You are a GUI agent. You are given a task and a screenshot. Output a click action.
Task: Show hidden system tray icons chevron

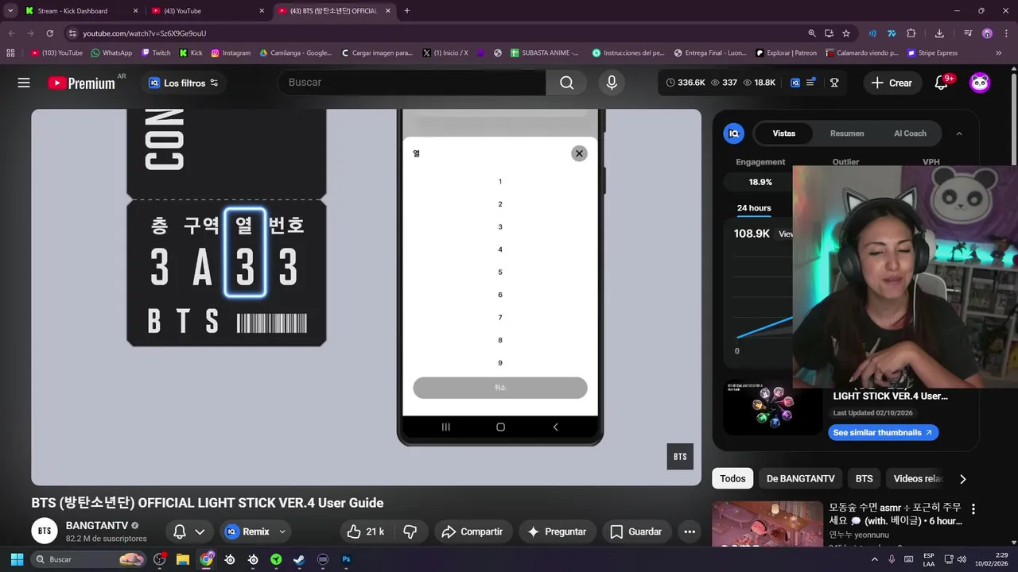[x=875, y=559]
